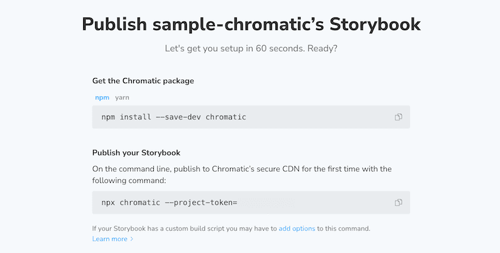500x253 pixels.
Task: Click the "npm install" text in code block
Action: 122,117
